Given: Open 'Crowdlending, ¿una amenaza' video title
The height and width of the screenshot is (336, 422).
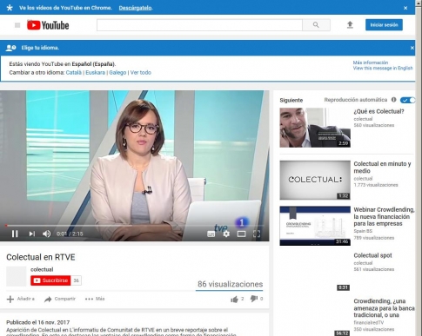Looking at the screenshot, I should (384, 308).
